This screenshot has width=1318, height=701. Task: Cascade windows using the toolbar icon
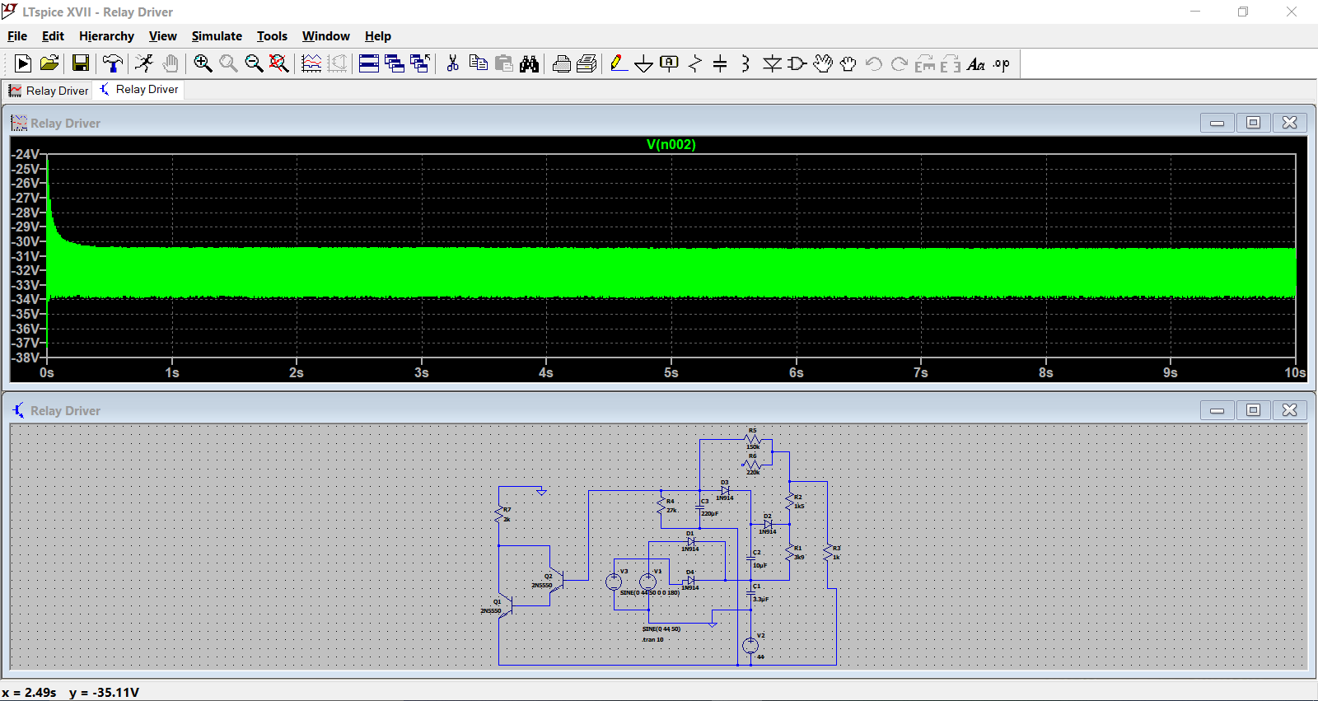pos(395,63)
